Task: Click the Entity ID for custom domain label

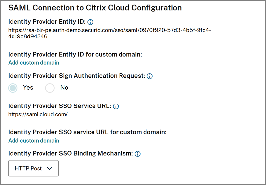Action: point(75,54)
